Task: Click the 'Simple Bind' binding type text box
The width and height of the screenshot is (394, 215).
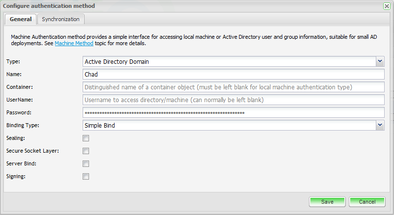Action: (x=229, y=125)
